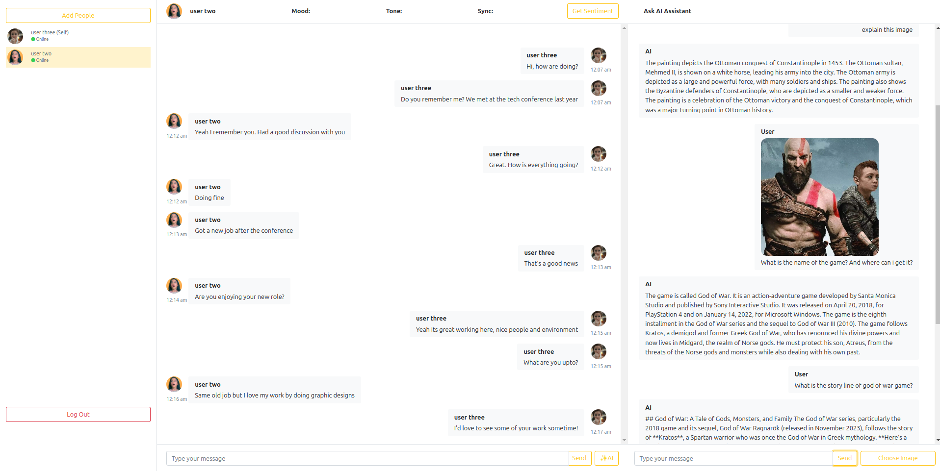This screenshot has height=471, width=940.
Task: Click the avatar next to the 'Doing fine' message
Action: coord(174,187)
